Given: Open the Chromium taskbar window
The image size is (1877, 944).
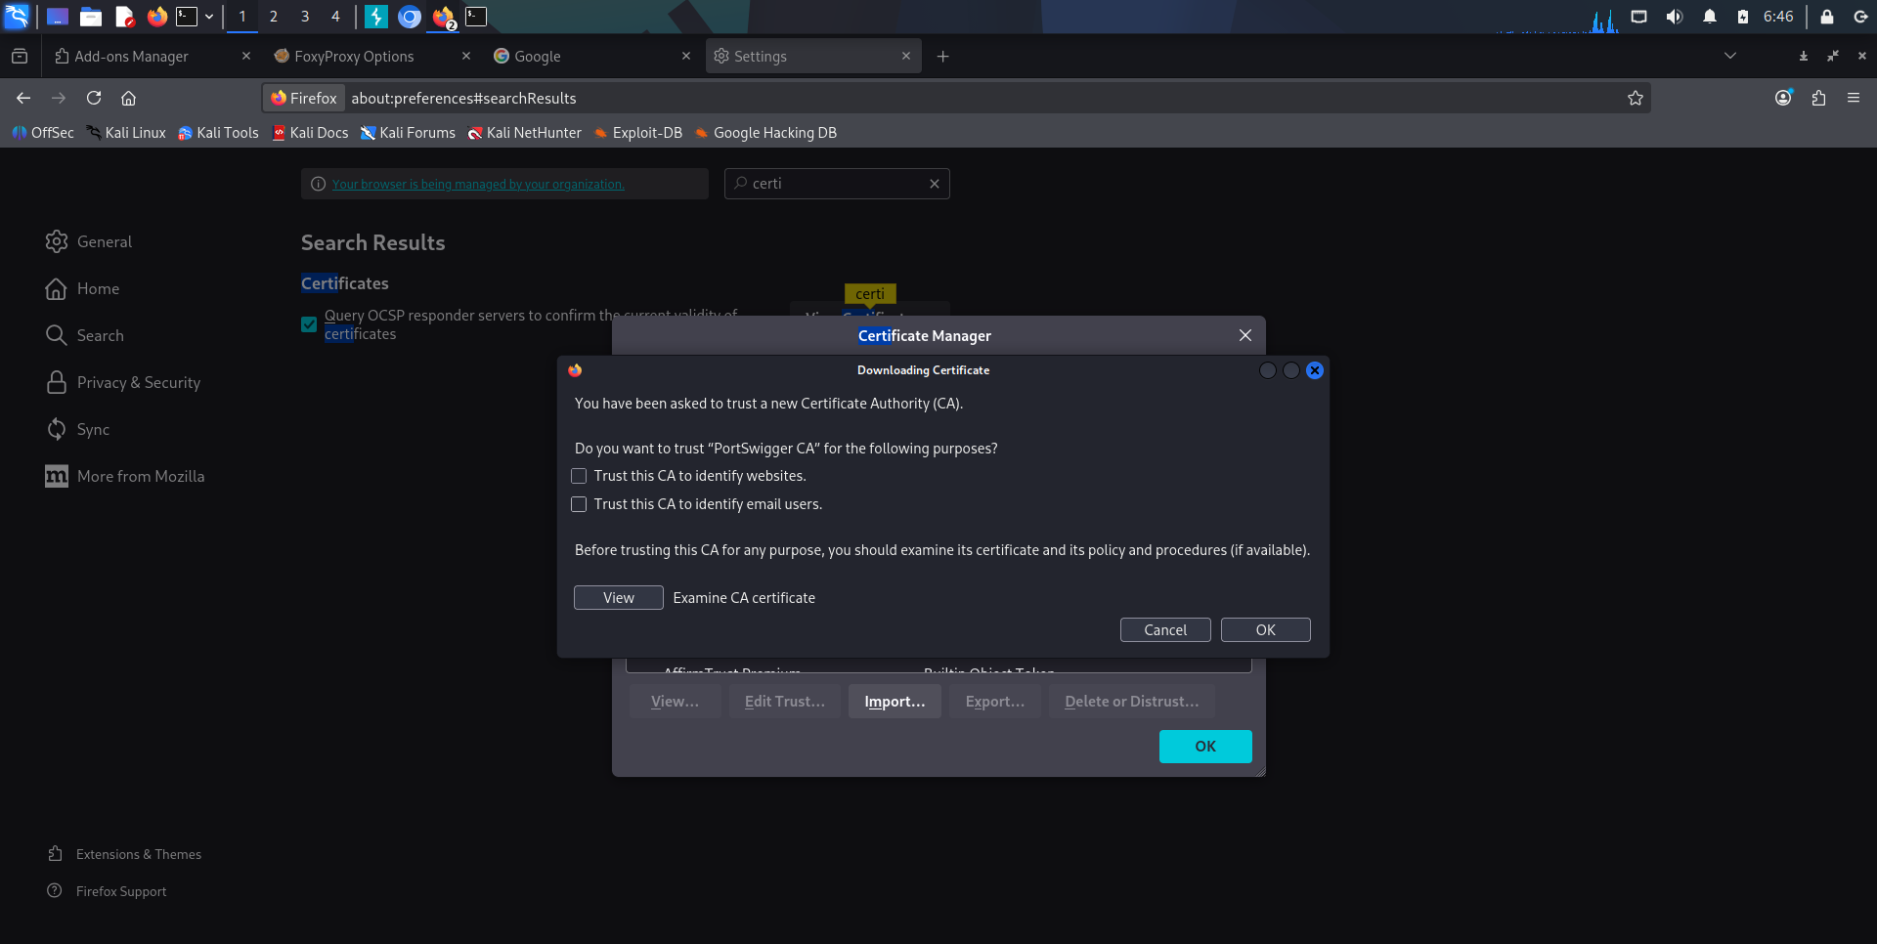Looking at the screenshot, I should point(410,17).
